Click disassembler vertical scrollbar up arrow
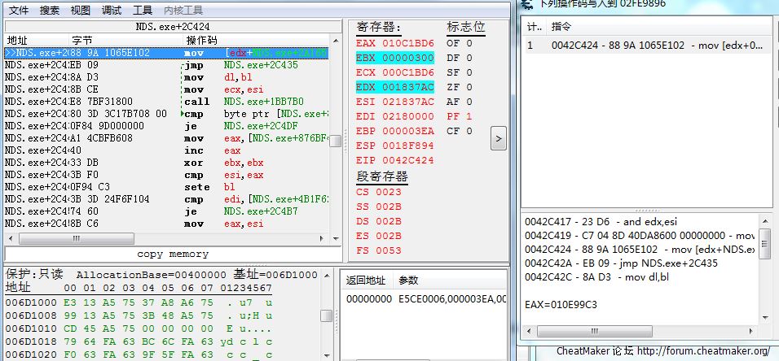 pyautogui.click(x=335, y=40)
